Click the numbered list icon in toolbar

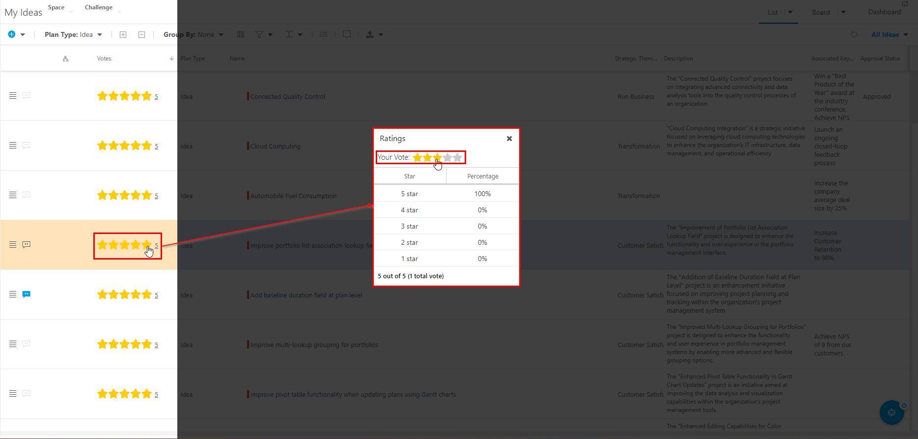pyautogui.click(x=324, y=34)
